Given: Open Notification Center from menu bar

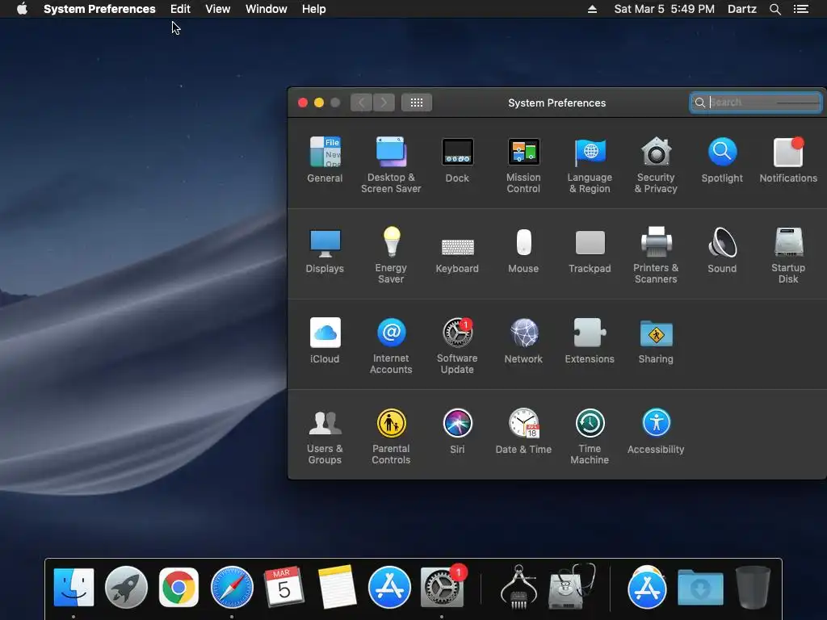Looking at the screenshot, I should [801, 9].
